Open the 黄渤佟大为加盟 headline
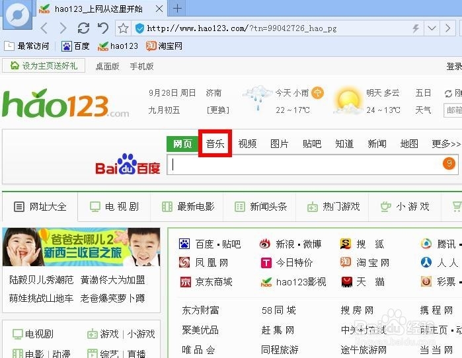The width and height of the screenshot is (462, 358). [112, 279]
